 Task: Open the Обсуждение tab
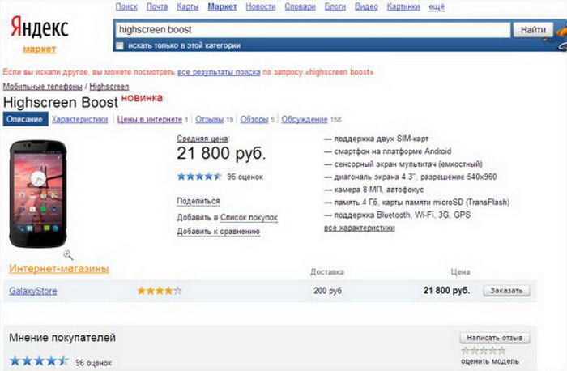[x=304, y=119]
